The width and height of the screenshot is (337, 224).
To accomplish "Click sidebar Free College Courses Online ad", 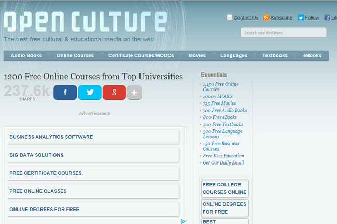I will coord(224,188).
